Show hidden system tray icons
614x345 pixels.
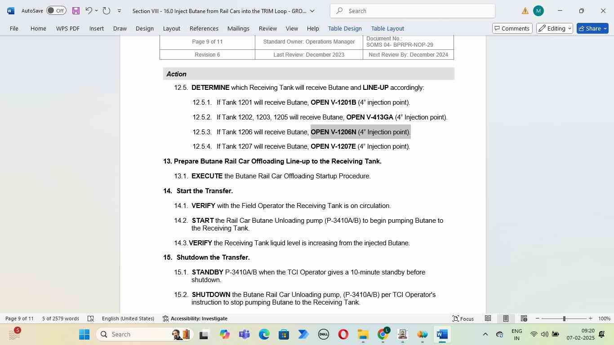485,334
